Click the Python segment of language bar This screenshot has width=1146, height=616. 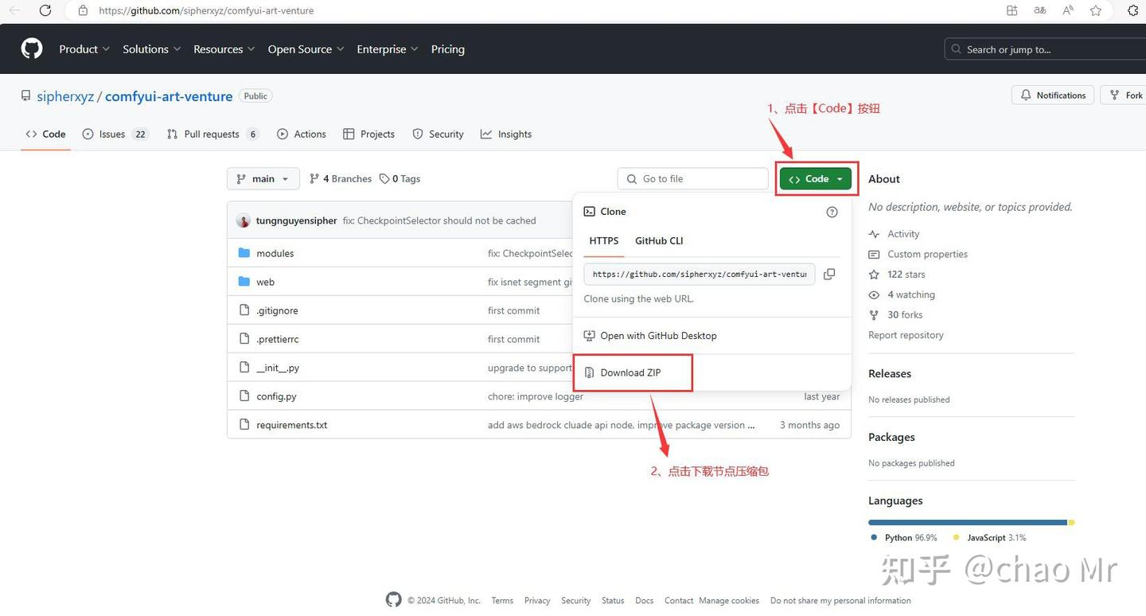click(968, 523)
